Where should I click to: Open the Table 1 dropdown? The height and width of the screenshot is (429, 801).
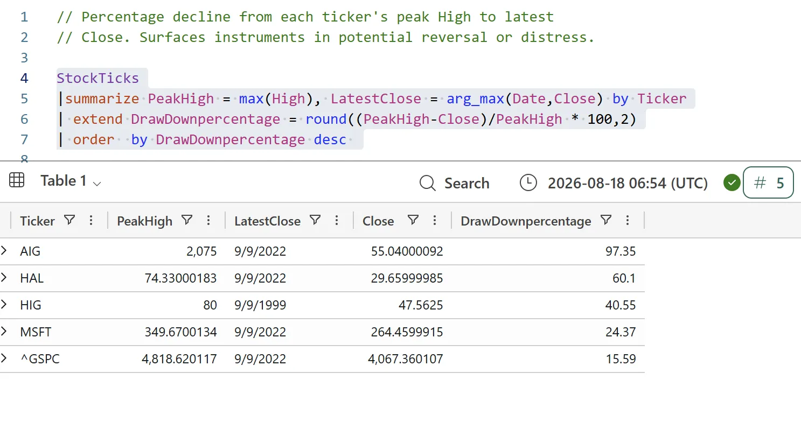coord(97,184)
